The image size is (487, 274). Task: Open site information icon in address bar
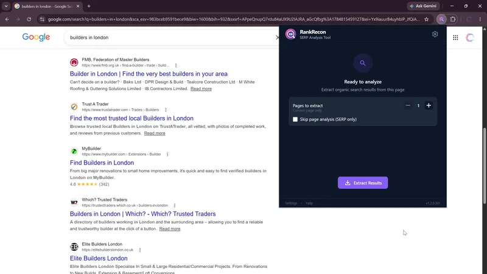point(42,19)
